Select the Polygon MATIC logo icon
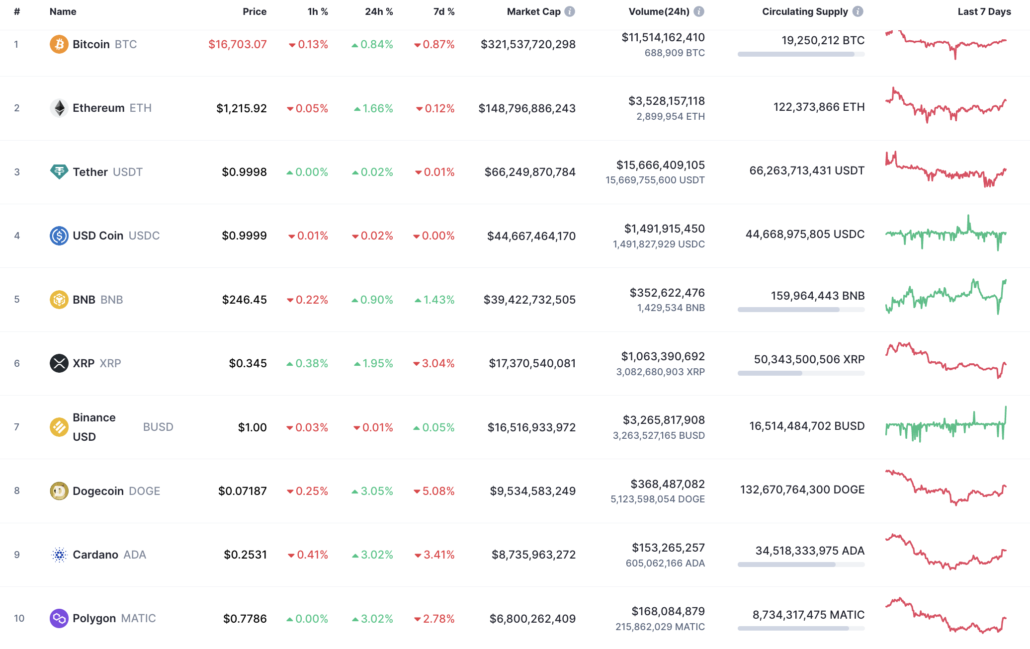Image resolution: width=1030 pixels, height=649 pixels. coord(59,618)
